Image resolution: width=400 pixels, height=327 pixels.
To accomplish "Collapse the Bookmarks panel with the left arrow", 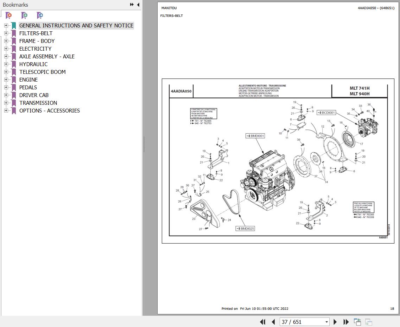I will (x=138, y=5).
